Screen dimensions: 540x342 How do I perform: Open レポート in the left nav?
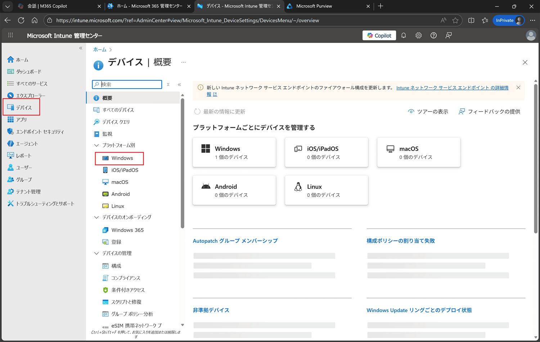coord(19,156)
